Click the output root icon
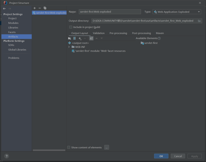206x162 pixels. tap(69, 43)
